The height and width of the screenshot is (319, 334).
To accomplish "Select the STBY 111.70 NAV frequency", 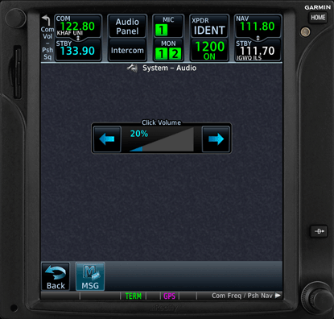I will (x=258, y=50).
